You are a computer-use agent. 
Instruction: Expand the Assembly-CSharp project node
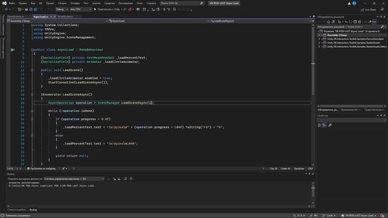tap(319, 35)
